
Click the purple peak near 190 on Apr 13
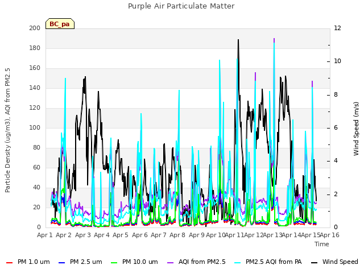point(274,40)
